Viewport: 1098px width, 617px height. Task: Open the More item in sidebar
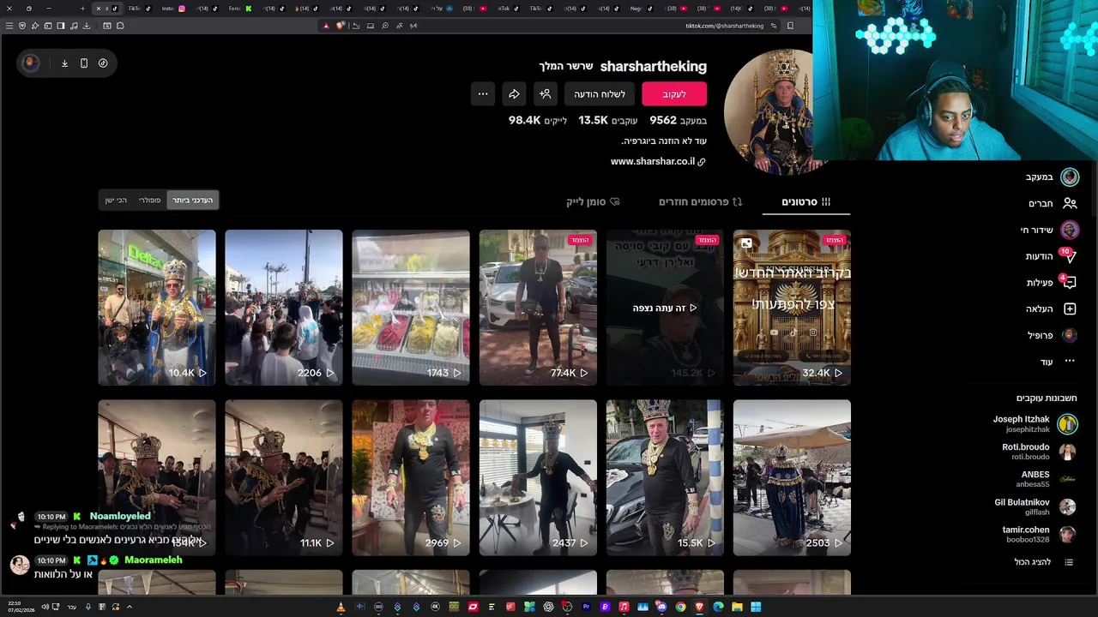click(1057, 362)
